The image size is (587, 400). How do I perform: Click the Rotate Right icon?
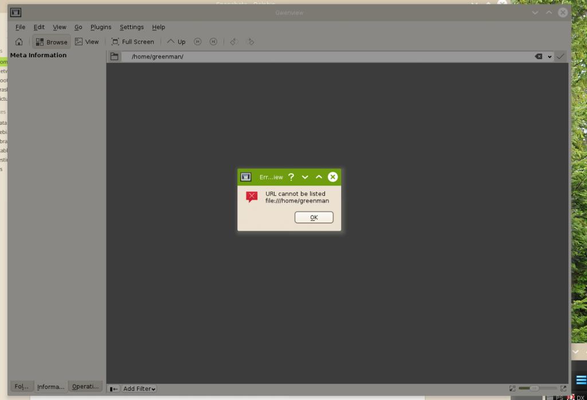pos(250,42)
